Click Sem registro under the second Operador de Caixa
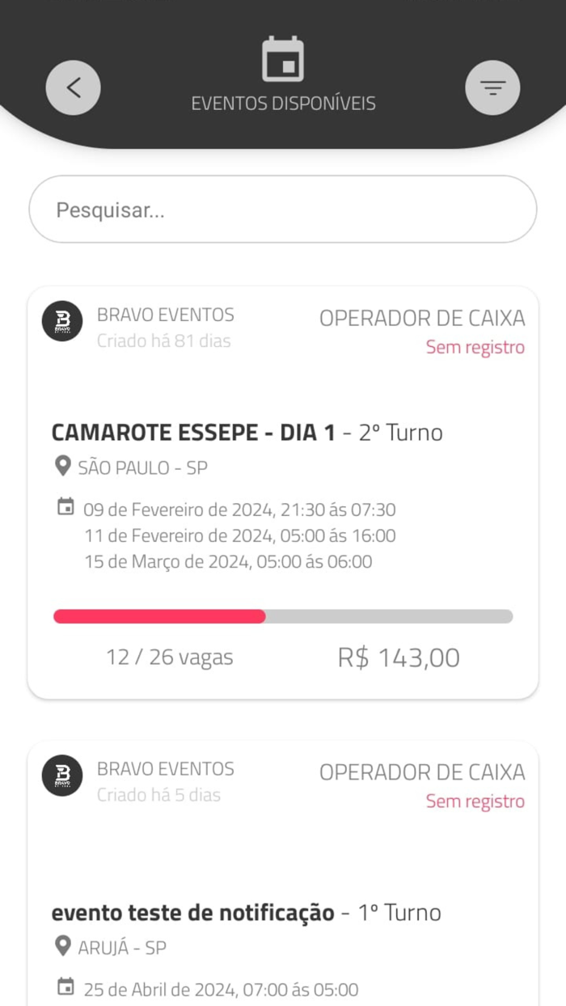Image resolution: width=566 pixels, height=1006 pixels. [x=475, y=801]
